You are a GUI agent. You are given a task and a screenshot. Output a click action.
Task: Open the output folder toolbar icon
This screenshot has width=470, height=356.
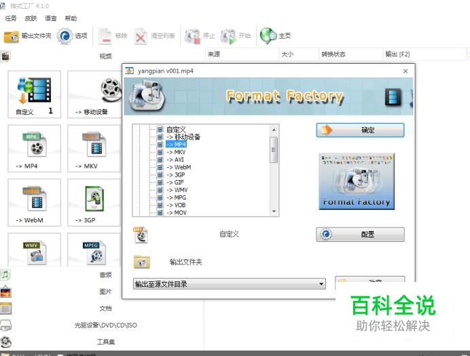pos(12,36)
